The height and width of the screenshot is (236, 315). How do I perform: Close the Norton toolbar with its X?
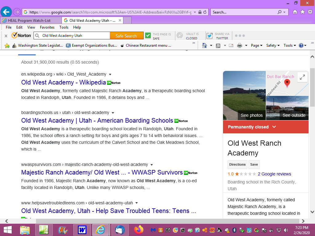tap(6, 36)
